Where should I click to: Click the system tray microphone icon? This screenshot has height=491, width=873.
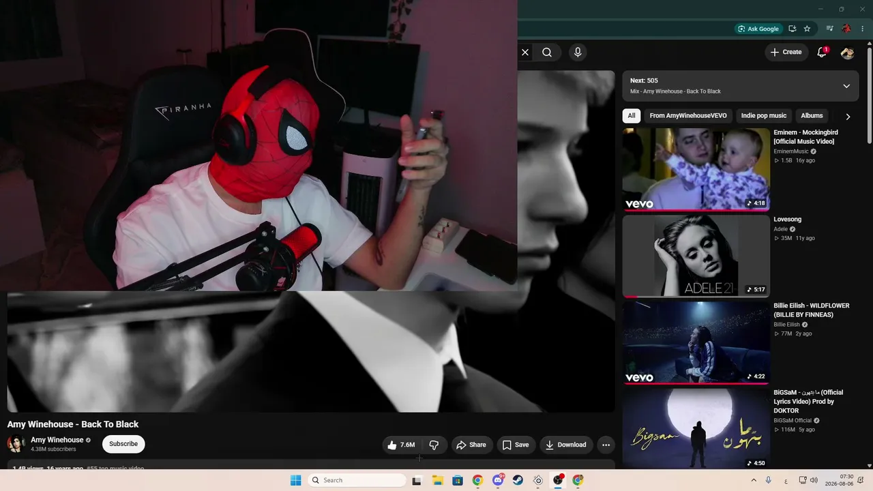tap(769, 480)
